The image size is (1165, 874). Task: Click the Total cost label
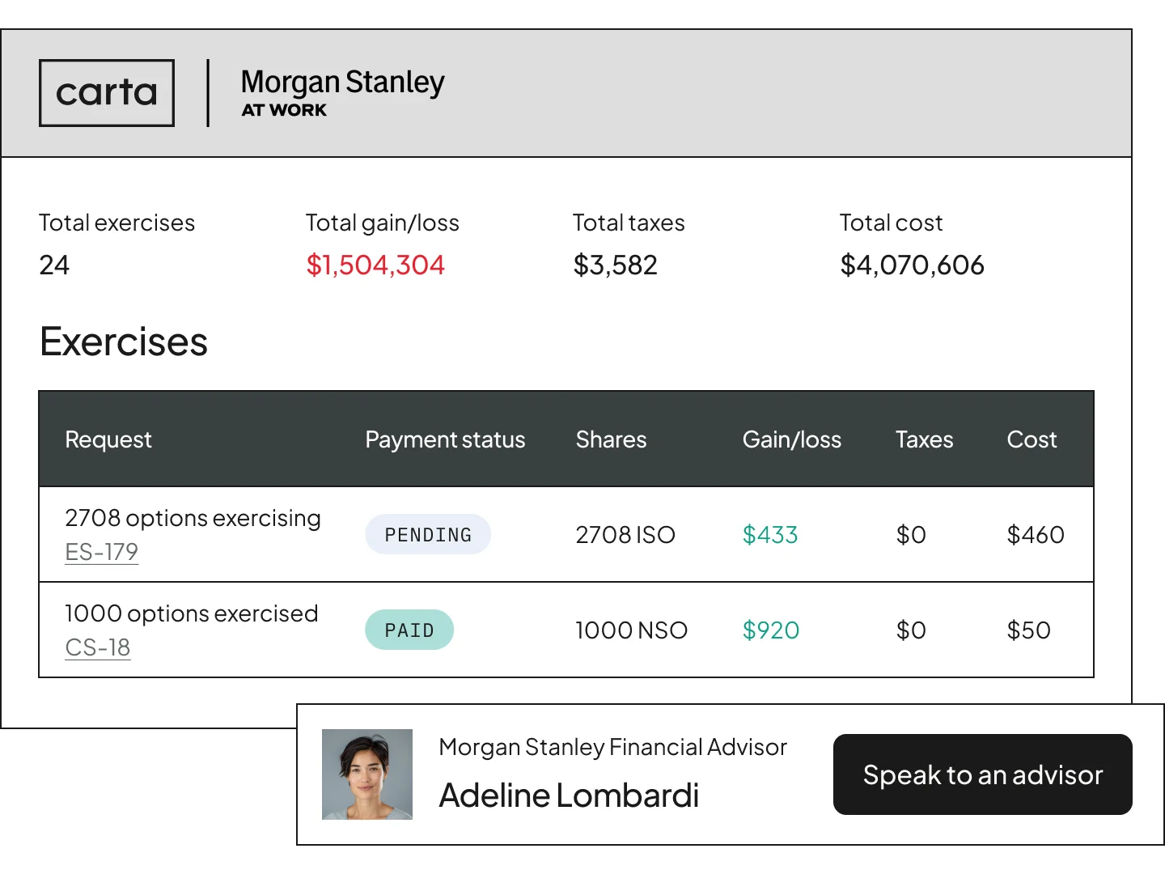click(891, 223)
